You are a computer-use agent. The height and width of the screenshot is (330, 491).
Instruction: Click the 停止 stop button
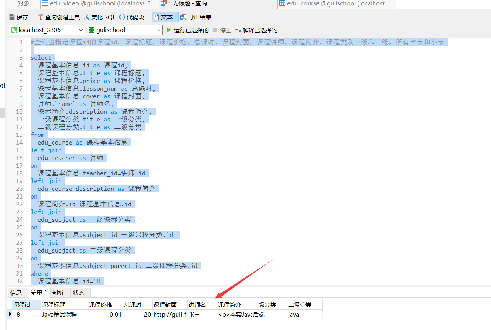coord(222,30)
